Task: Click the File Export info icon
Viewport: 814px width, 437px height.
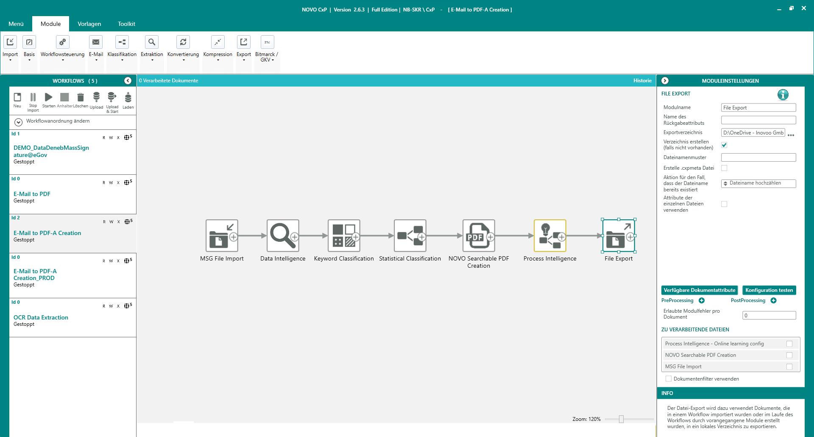Action: coord(783,95)
